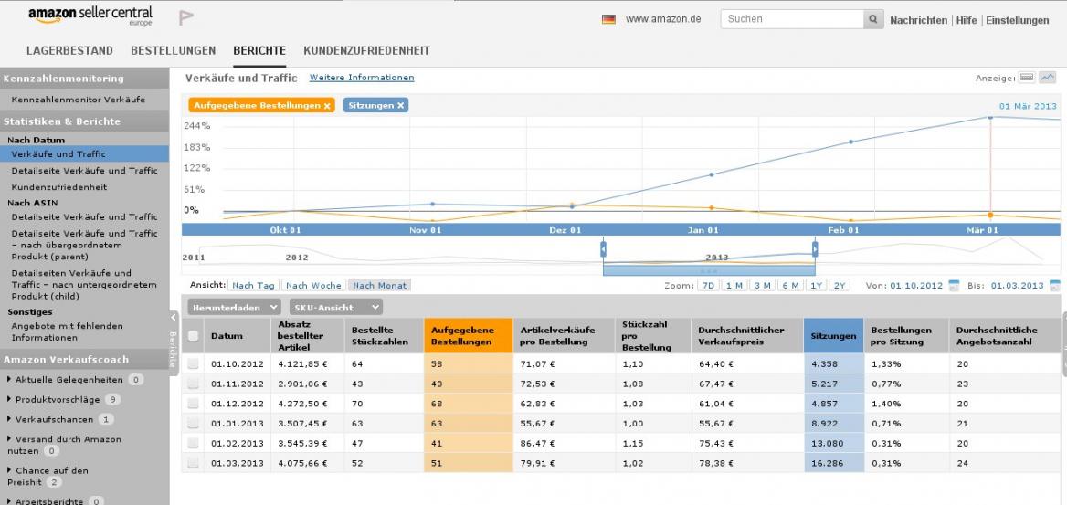Image resolution: width=1067 pixels, height=505 pixels.
Task: Open the Weitere Informationen link
Action: (x=362, y=78)
